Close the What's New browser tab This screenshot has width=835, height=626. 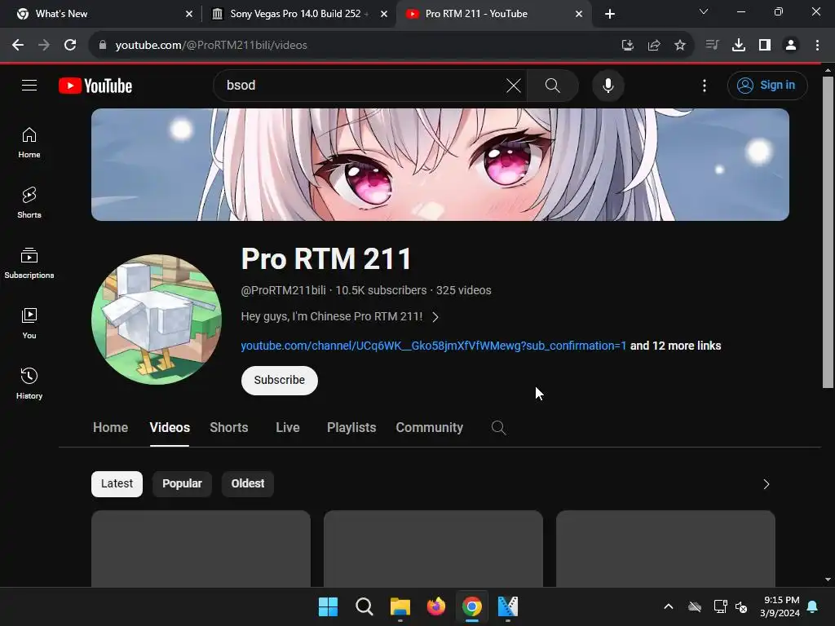(189, 14)
